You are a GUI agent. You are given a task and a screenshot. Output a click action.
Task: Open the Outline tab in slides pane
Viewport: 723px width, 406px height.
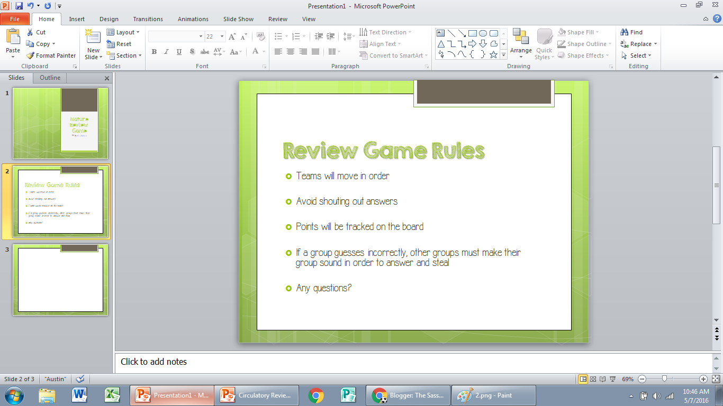(49, 78)
